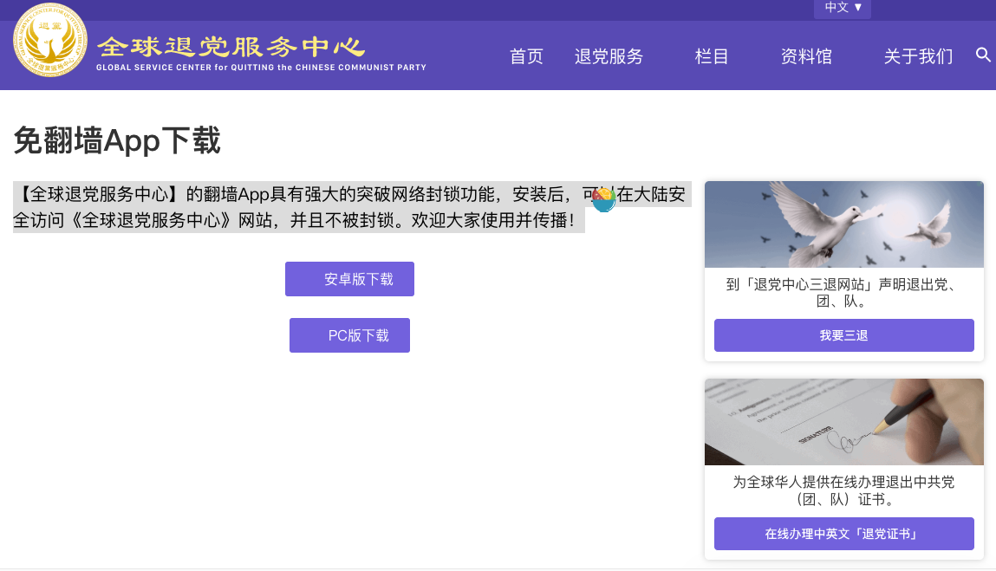
Task: Expand the 中文 language dropdown
Action: [843, 8]
